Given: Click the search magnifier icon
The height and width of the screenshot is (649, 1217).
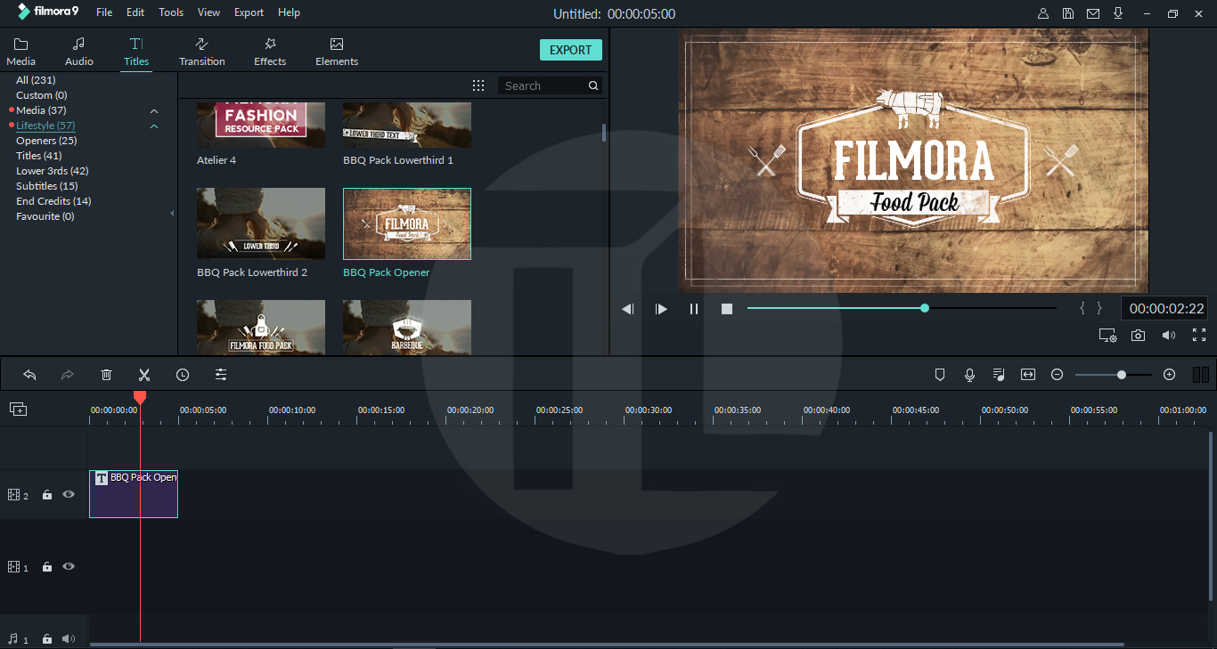Looking at the screenshot, I should pyautogui.click(x=593, y=85).
